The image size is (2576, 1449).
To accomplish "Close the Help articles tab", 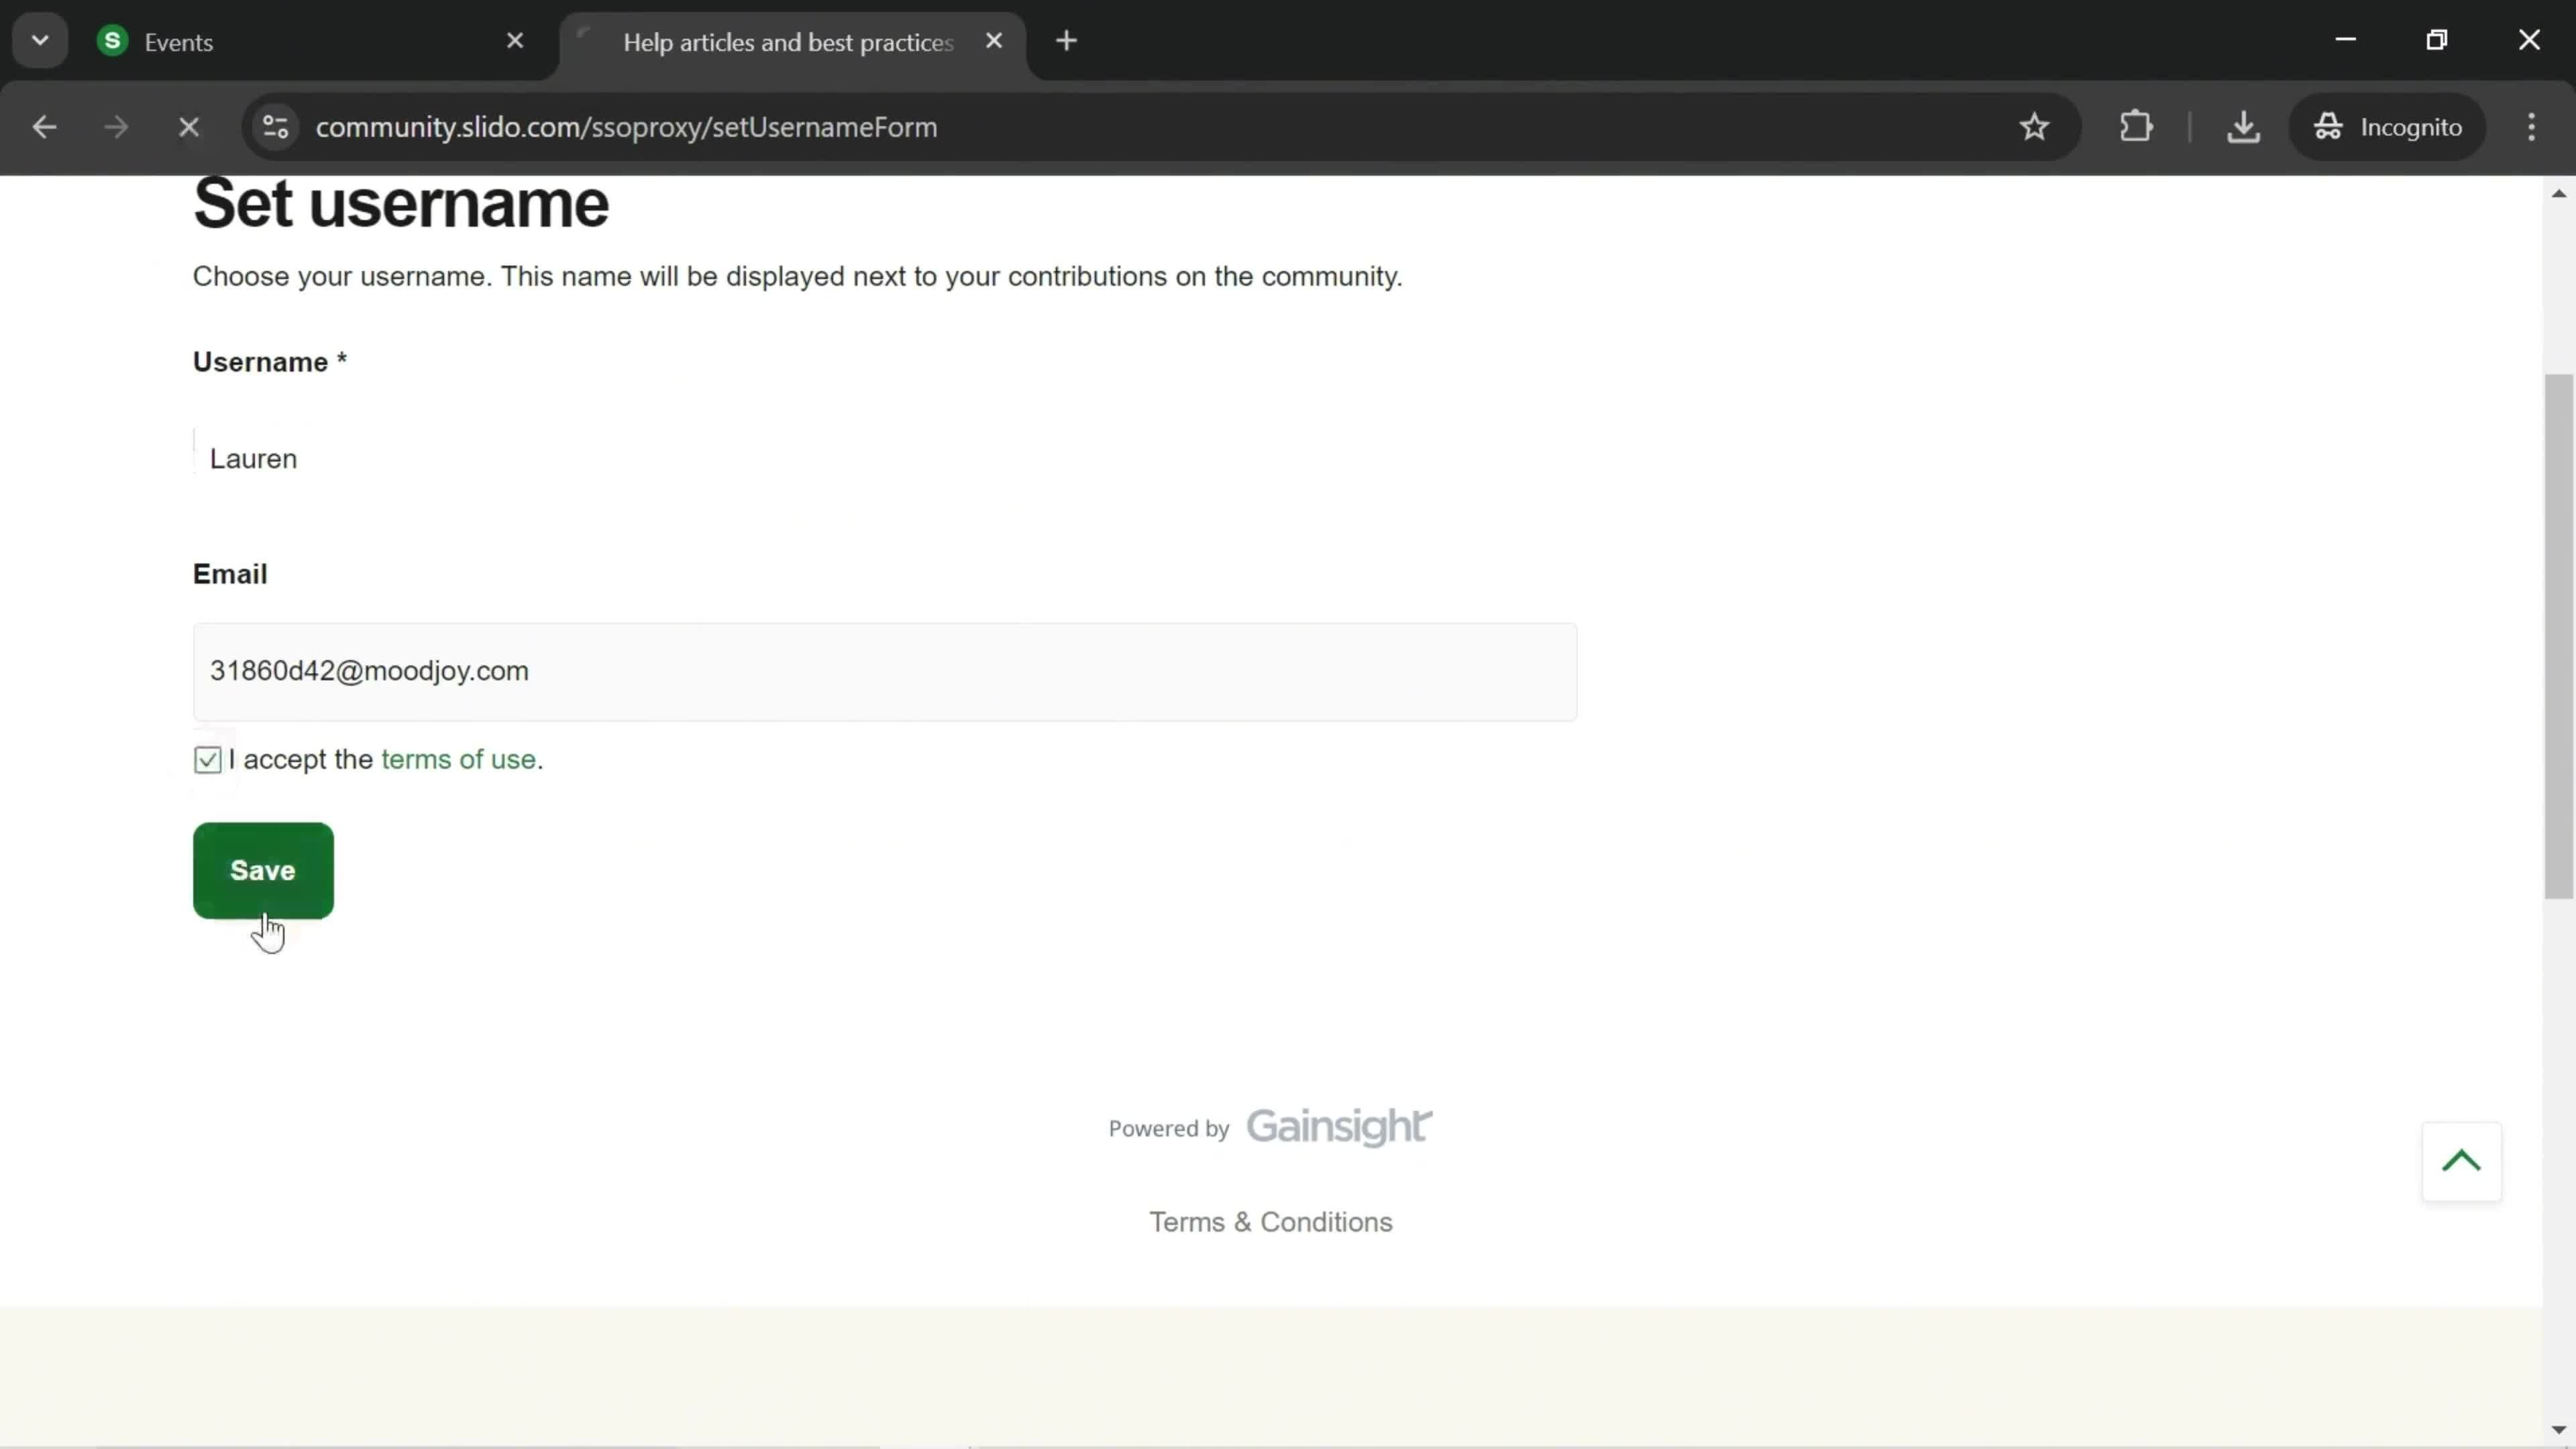I will (x=994, y=41).
